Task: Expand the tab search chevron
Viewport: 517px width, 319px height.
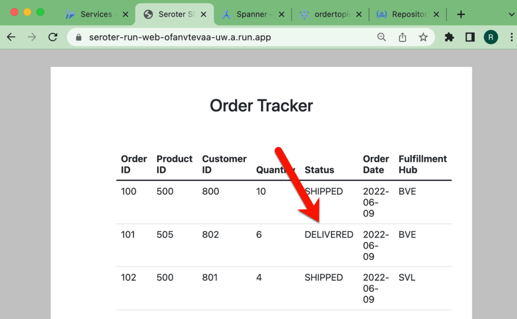Action: (510, 14)
